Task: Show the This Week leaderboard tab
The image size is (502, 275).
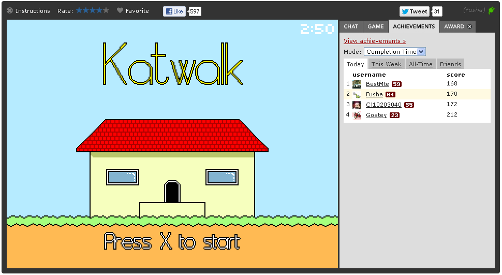Action: coord(386,64)
